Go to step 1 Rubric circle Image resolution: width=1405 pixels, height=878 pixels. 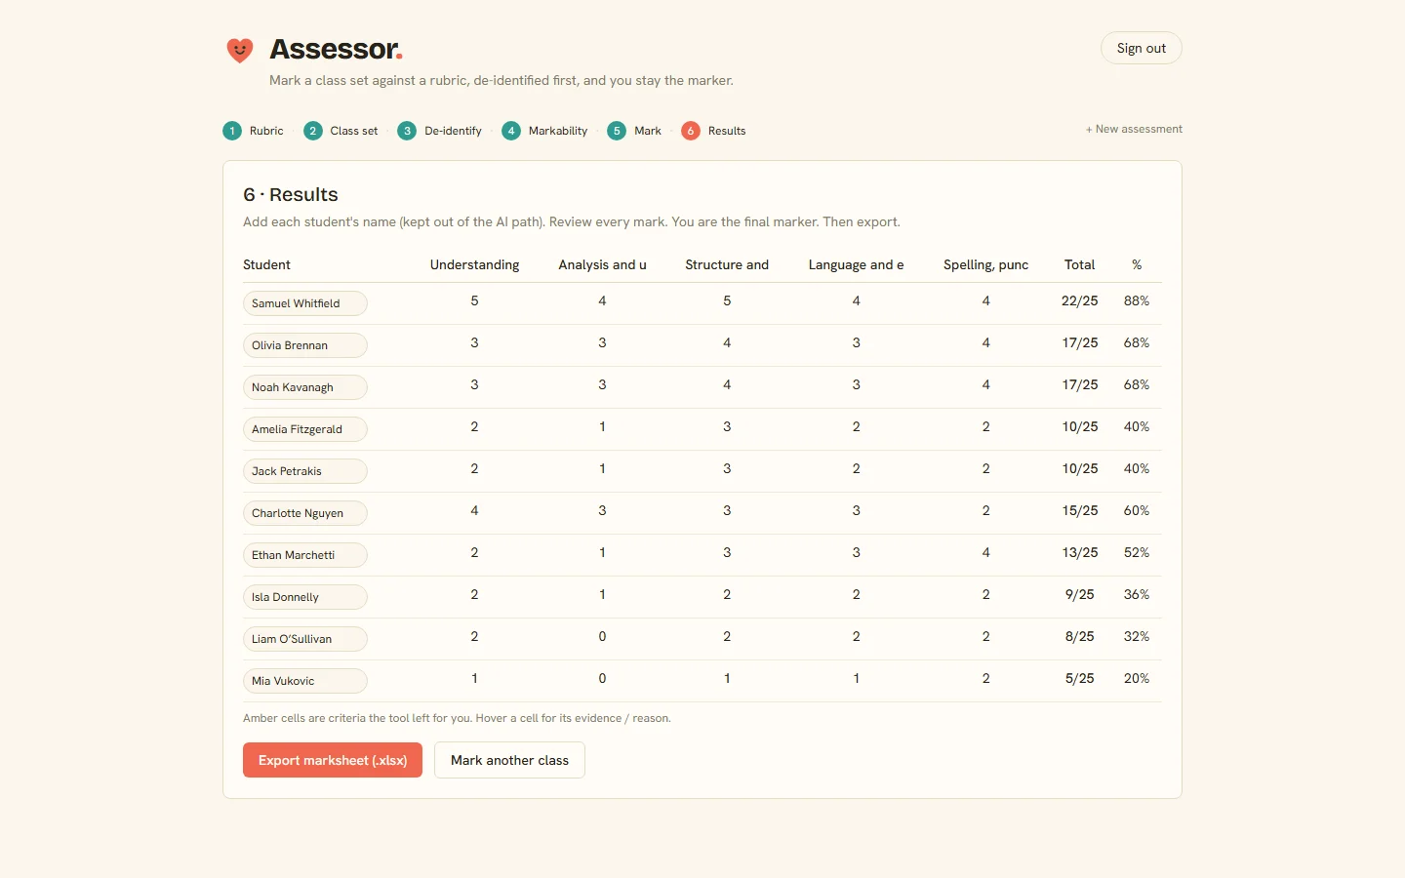232,131
